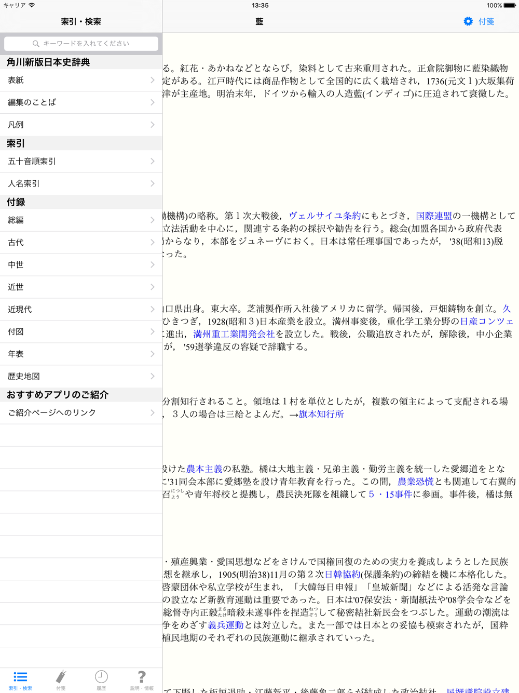Viewport: 519px width, 693px height.
Task: Follow the 5・15事件 link
Action: 390,494
